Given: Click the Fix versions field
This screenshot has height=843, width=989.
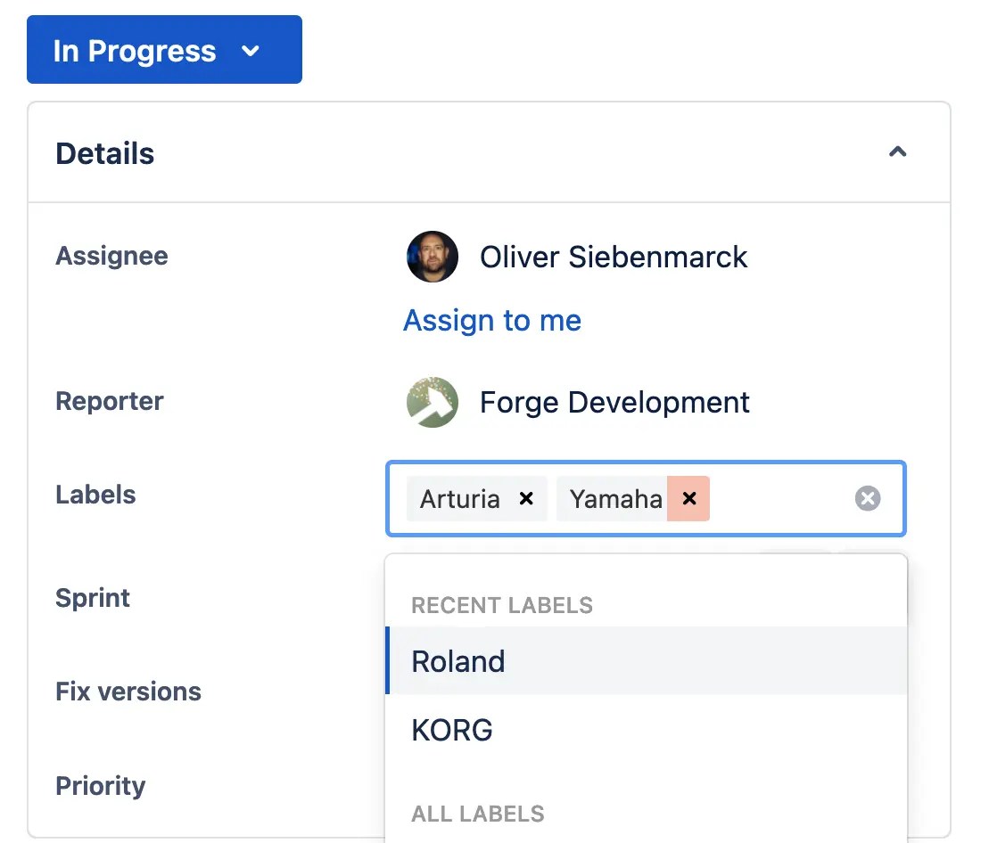Looking at the screenshot, I should pos(128,692).
